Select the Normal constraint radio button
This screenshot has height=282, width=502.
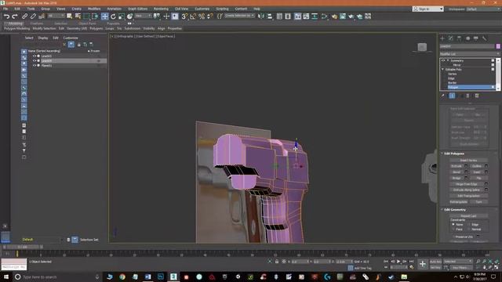point(469,230)
